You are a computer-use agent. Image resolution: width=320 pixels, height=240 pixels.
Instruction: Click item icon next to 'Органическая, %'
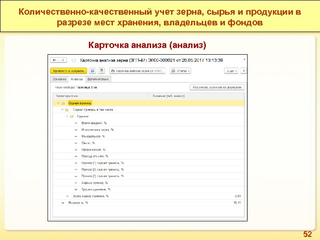(x=76, y=150)
